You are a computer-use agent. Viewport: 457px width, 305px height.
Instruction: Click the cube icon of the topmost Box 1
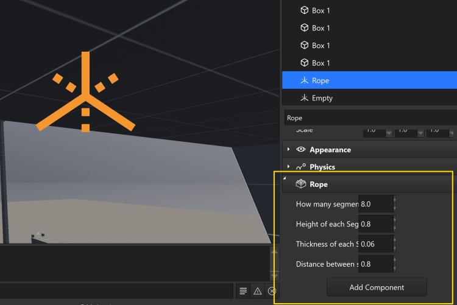(x=305, y=10)
